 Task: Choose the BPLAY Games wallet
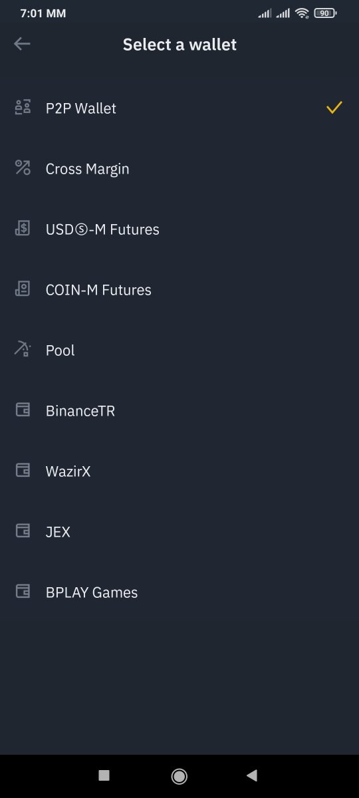coord(179,593)
